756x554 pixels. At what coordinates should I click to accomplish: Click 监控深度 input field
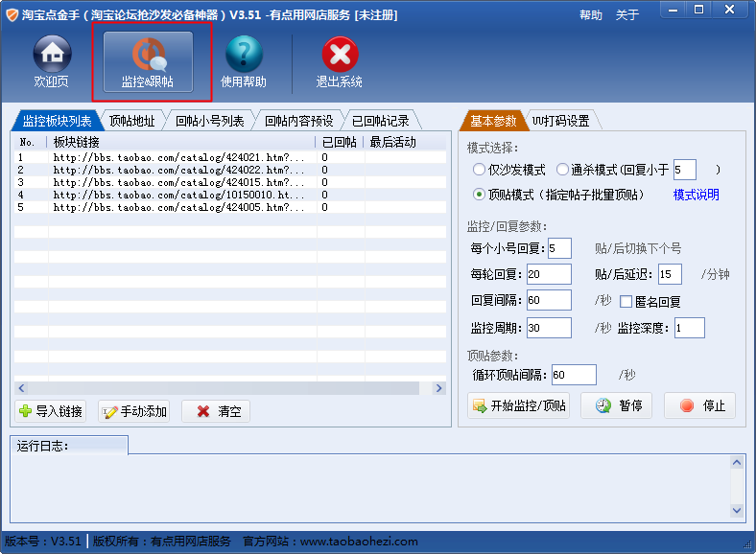coord(690,328)
